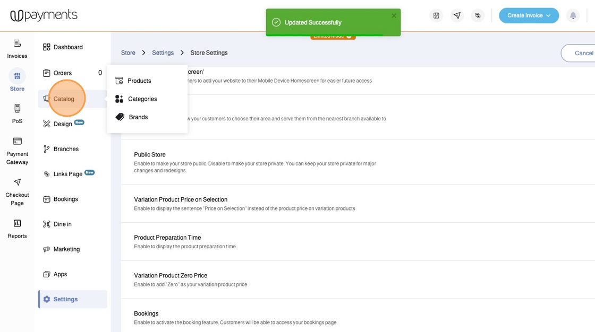This screenshot has height=332, width=595.
Task: Click Settings in the breadcrumb
Action: pos(163,53)
